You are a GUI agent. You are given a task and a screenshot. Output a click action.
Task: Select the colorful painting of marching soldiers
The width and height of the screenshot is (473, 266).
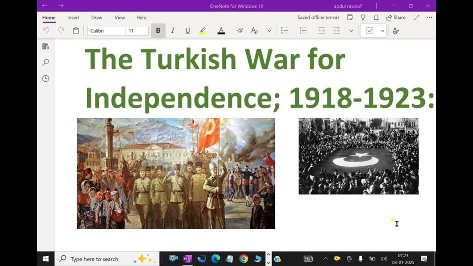click(x=176, y=174)
